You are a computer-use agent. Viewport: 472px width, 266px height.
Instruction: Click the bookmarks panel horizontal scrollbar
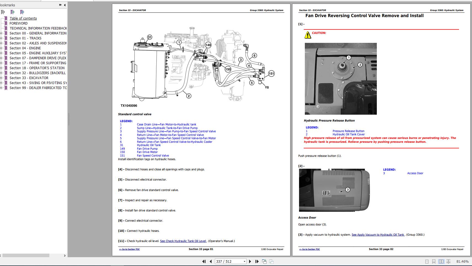pyautogui.click(x=26, y=256)
